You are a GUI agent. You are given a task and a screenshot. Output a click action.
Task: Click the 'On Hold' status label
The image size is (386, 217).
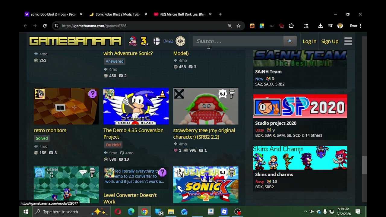pyautogui.click(x=113, y=145)
